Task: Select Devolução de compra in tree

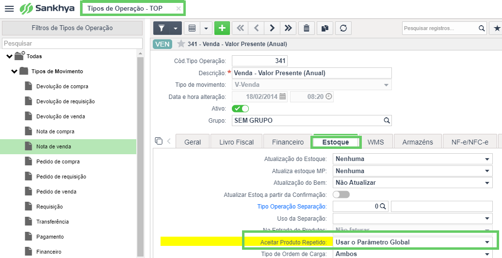Action: point(62,86)
